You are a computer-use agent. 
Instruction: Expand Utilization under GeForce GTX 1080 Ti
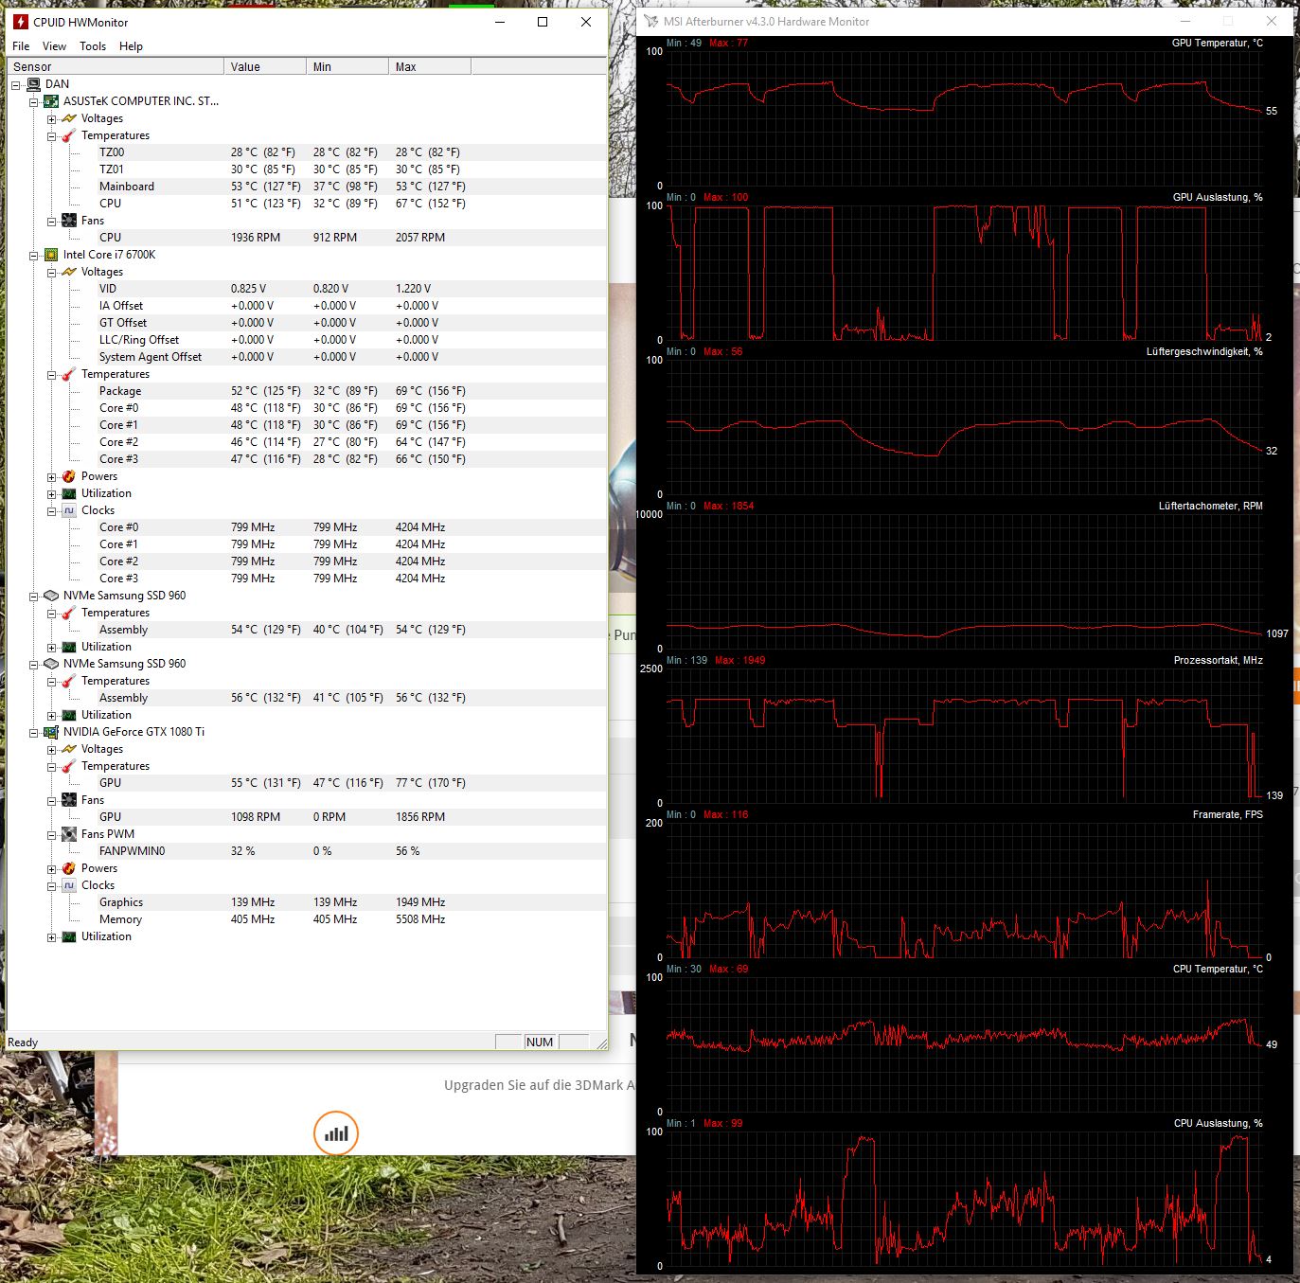coord(52,937)
